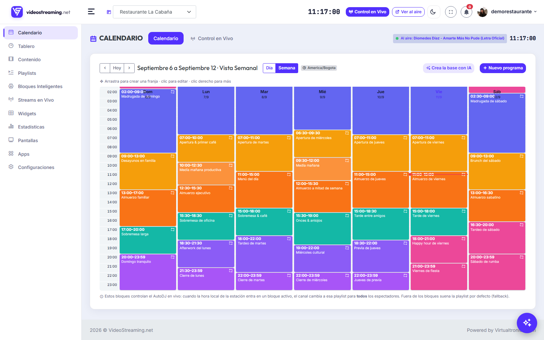Select Semana view
The width and height of the screenshot is (544, 340).
pos(287,68)
